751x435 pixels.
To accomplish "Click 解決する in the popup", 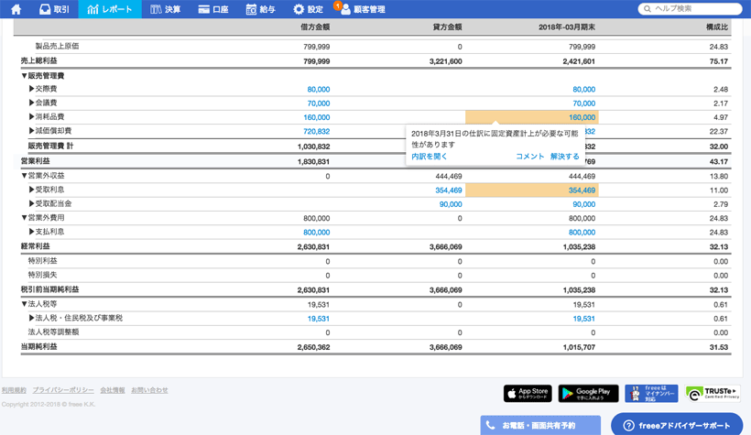I will click(x=564, y=157).
